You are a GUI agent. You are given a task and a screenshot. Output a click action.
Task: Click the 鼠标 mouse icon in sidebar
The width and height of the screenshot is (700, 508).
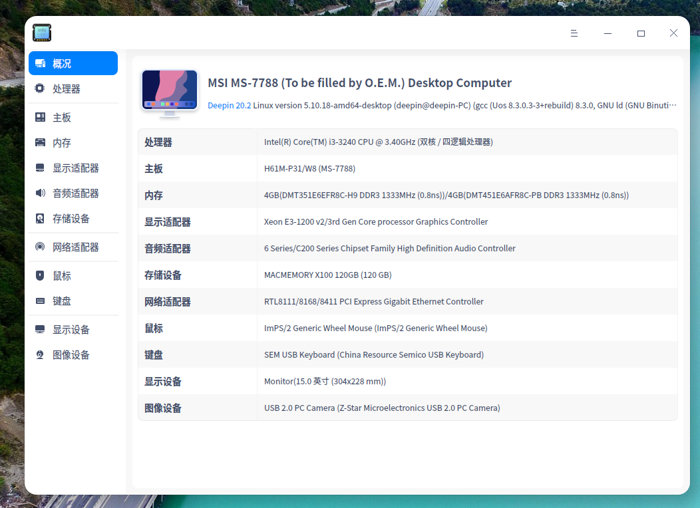[40, 275]
